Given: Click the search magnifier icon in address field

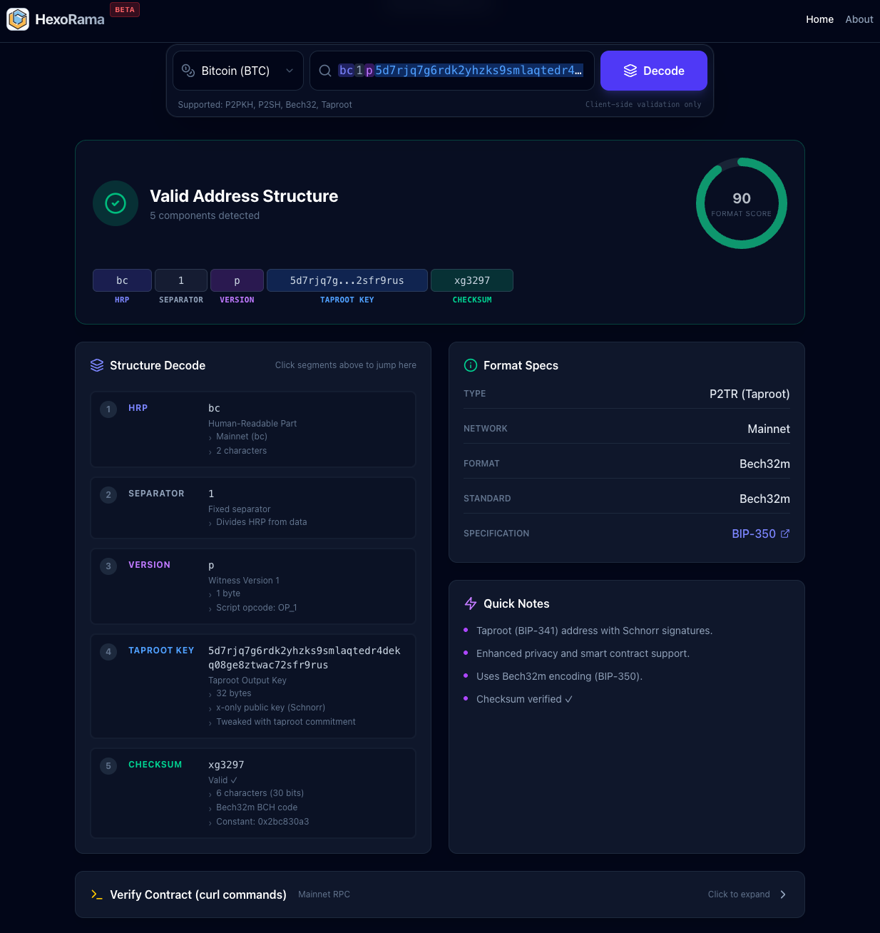Looking at the screenshot, I should coord(325,71).
